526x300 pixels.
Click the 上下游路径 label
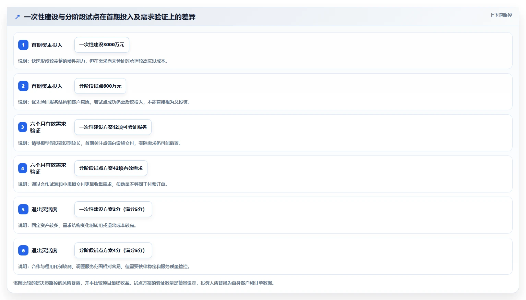coord(501,15)
